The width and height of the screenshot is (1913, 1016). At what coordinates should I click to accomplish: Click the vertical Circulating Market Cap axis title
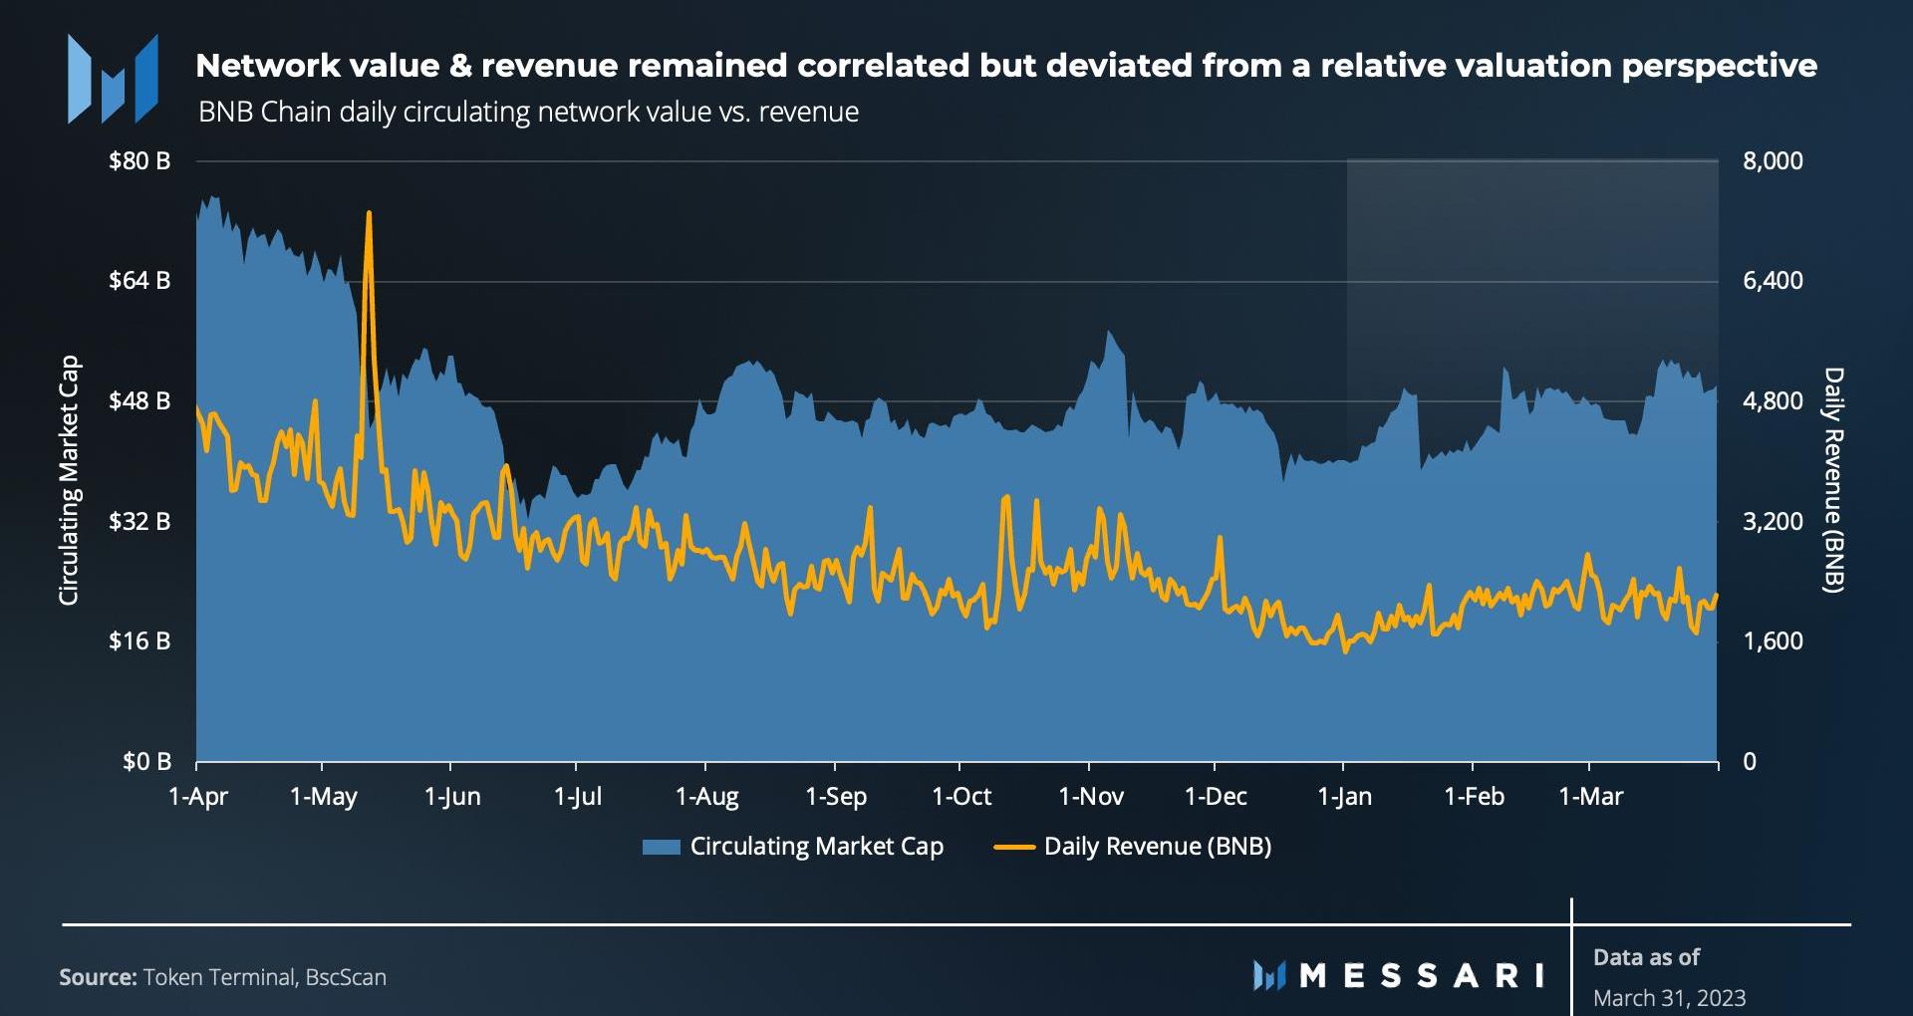click(68, 480)
